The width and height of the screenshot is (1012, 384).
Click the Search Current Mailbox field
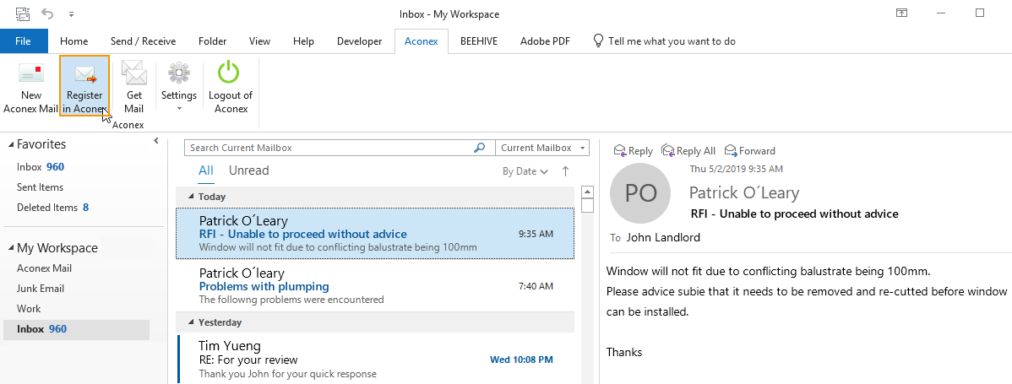coord(328,148)
